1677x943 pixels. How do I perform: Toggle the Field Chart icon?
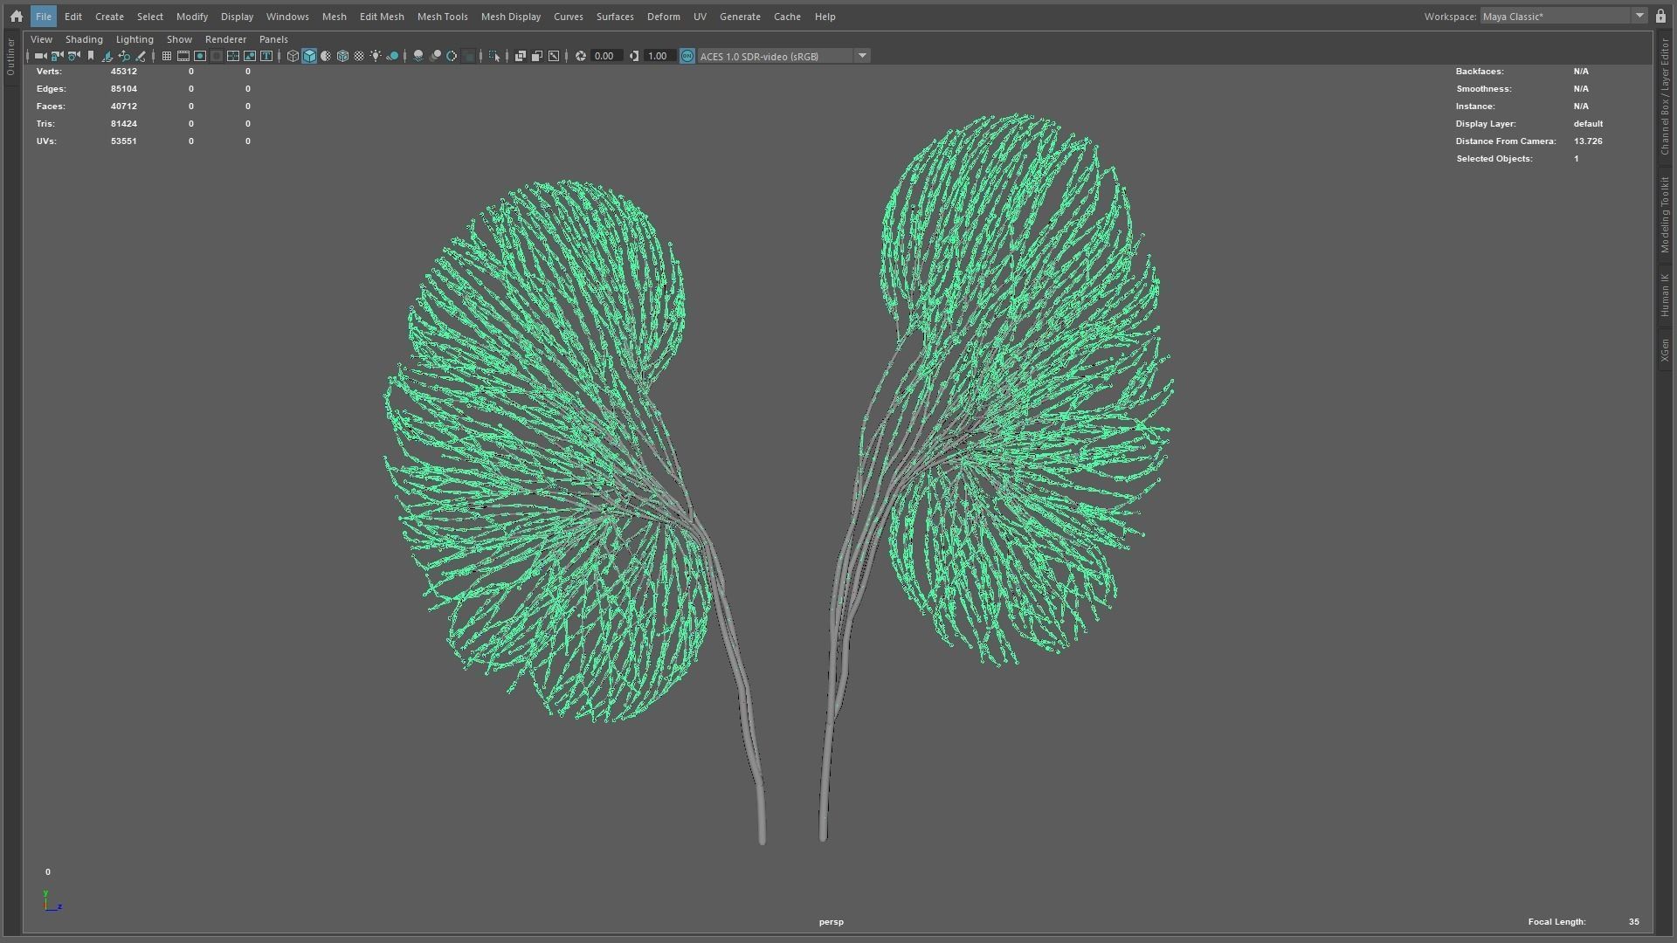[233, 56]
